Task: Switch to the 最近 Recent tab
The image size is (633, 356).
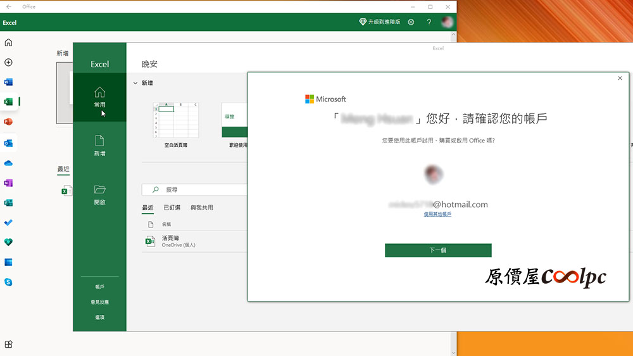Action: [147, 208]
